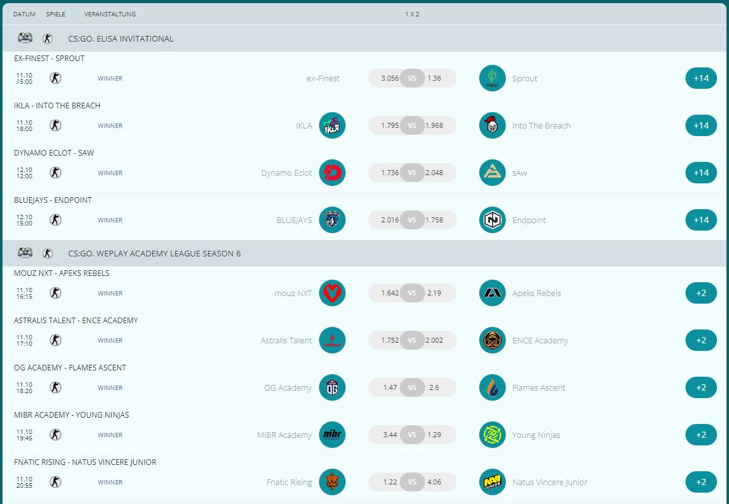
Task: Click the gamepad icon beside Elisa Invitational
Action: pos(25,38)
